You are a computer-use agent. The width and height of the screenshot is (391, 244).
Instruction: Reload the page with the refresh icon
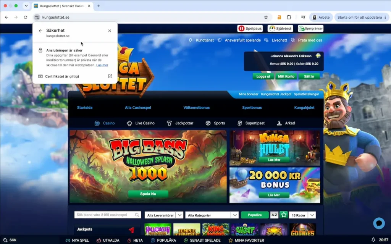(26, 17)
